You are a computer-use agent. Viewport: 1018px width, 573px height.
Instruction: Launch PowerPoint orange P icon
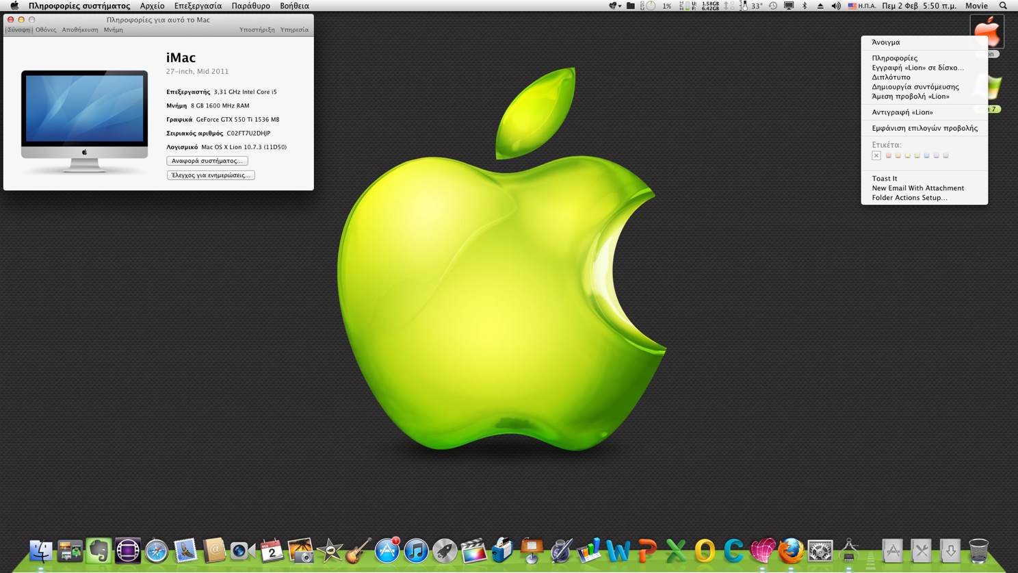(x=647, y=551)
